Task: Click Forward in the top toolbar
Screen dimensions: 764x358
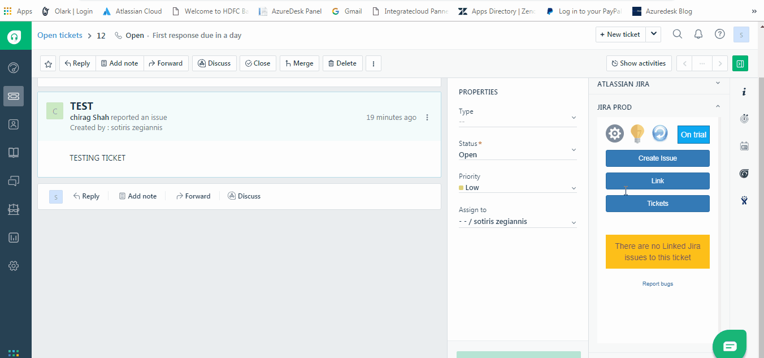Action: (166, 63)
